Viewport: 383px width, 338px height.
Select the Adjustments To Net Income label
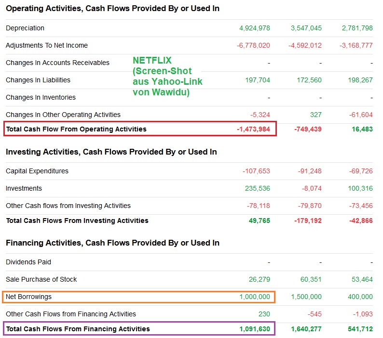pyautogui.click(x=47, y=45)
